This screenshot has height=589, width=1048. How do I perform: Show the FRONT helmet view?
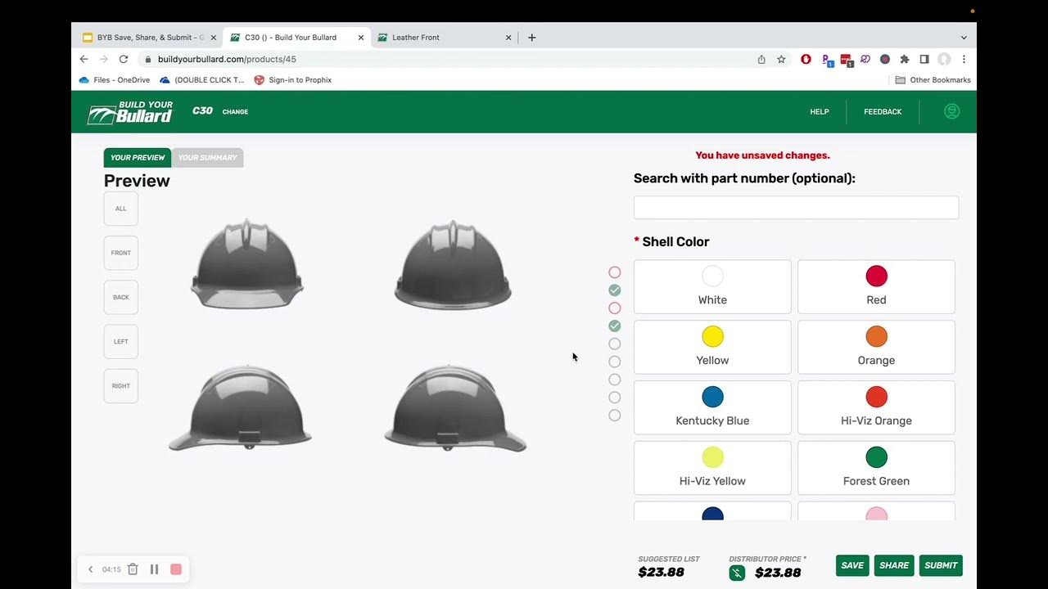(x=121, y=253)
